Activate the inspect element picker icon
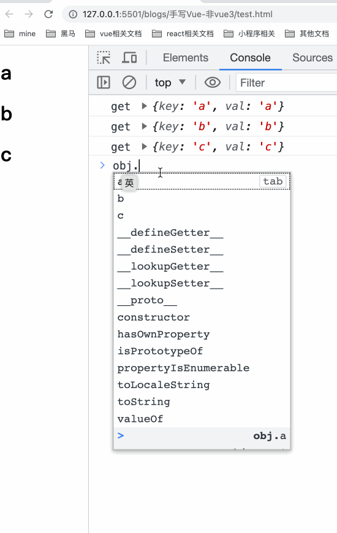This screenshot has height=533, width=337. tap(104, 58)
